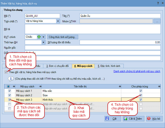165x128 pixels.
Task: Click the help question mark icon
Action: click(x=158, y=3)
